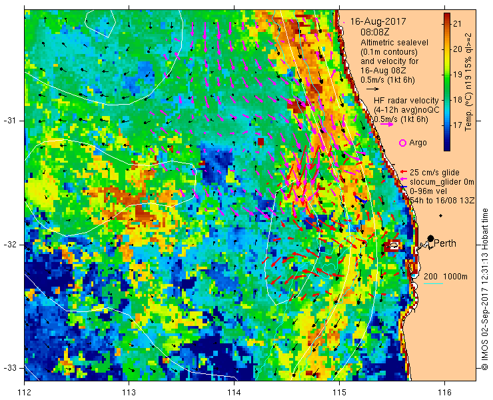This screenshot has width=493, height=400.
Task: Click the longitude 113 axis label
Action: pos(129,393)
